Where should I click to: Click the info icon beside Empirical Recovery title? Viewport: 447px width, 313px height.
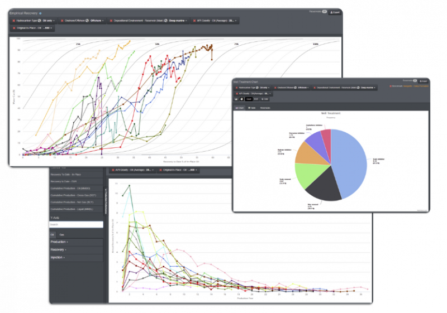[40, 12]
